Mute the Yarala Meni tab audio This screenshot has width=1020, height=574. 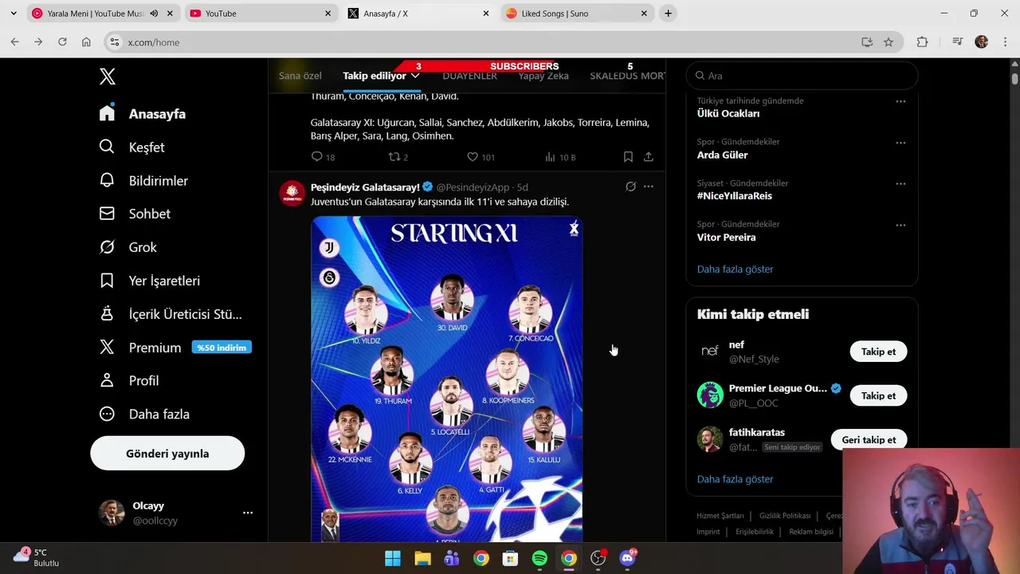154,14
